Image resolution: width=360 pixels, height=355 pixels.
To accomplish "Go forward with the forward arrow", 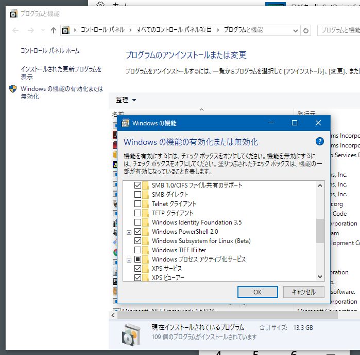I will [x=30, y=30].
